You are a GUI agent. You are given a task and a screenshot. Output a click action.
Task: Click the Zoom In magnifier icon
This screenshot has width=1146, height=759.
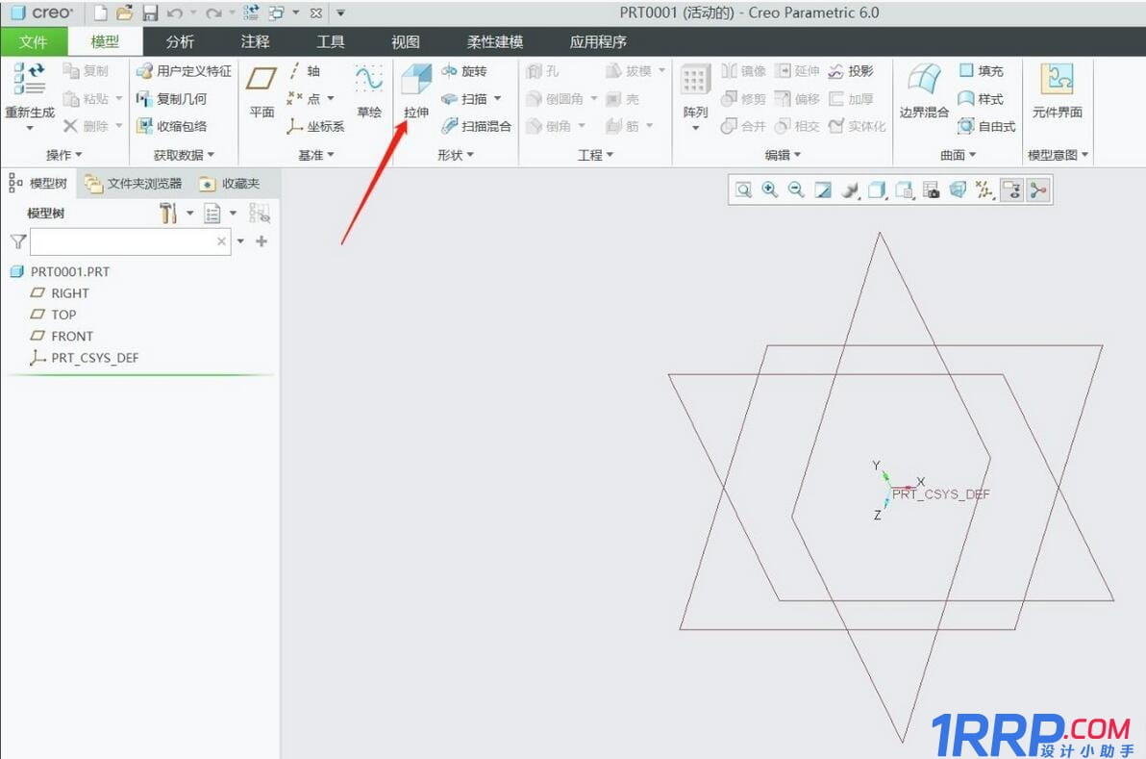pyautogui.click(x=769, y=190)
